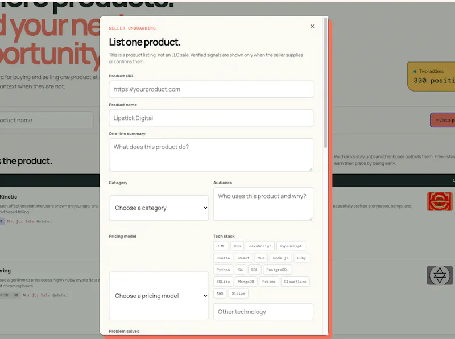Pick the Stripe tech tag
455x339 pixels.
[238, 293]
